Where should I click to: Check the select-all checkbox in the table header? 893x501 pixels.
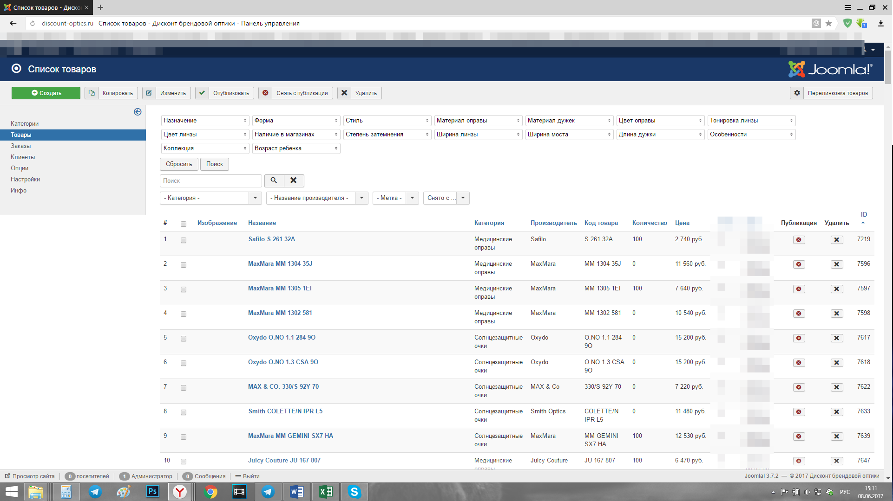184,224
